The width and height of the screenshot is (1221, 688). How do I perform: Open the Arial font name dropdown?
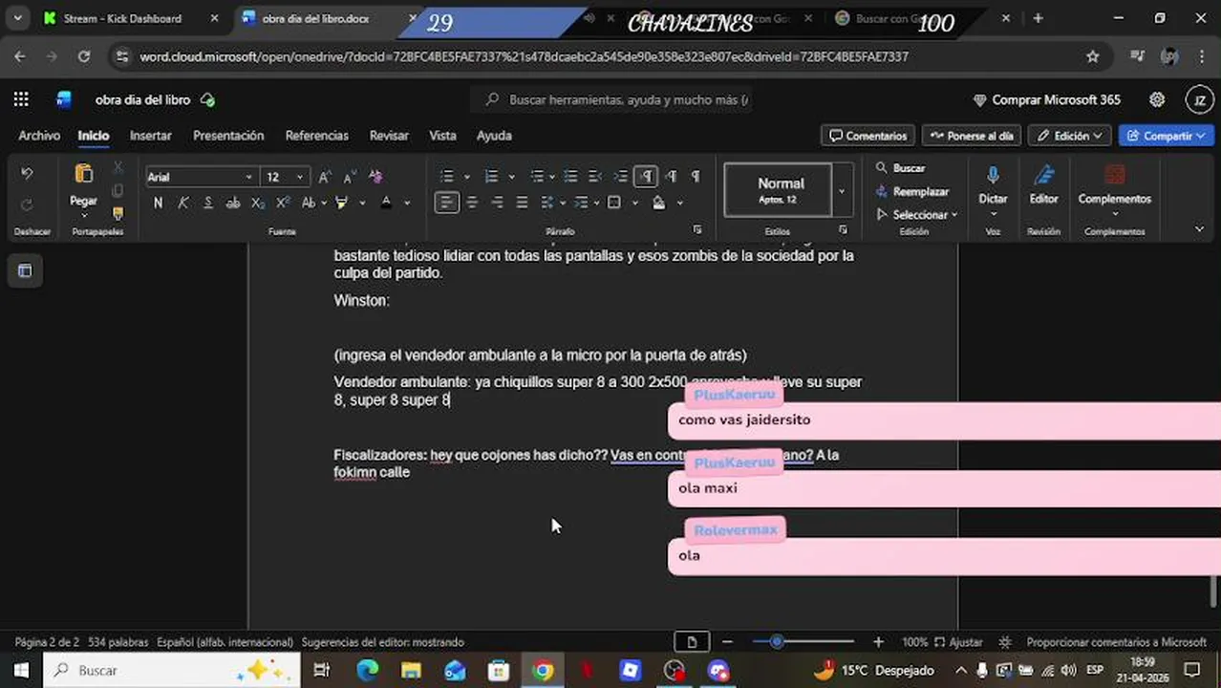coord(248,177)
